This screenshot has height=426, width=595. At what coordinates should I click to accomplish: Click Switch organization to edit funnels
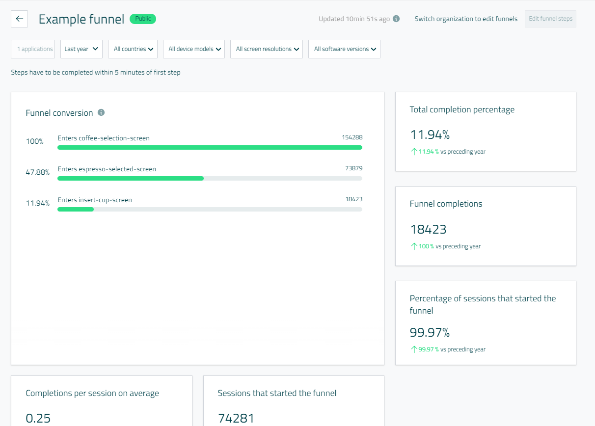pyautogui.click(x=466, y=19)
